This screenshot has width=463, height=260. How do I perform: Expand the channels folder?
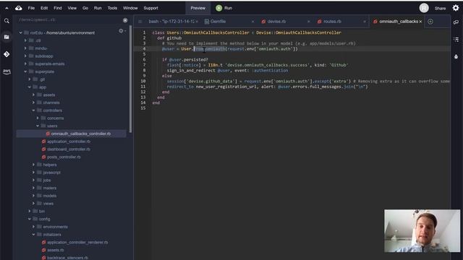tap(34, 103)
